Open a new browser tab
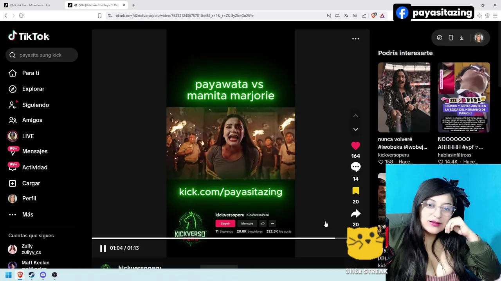501x281 pixels. (133, 5)
